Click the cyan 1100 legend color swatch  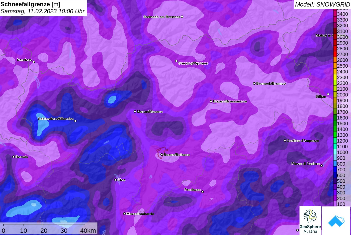click(x=335, y=147)
